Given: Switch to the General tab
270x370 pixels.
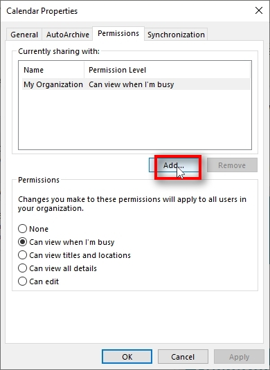Looking at the screenshot, I should (x=24, y=35).
